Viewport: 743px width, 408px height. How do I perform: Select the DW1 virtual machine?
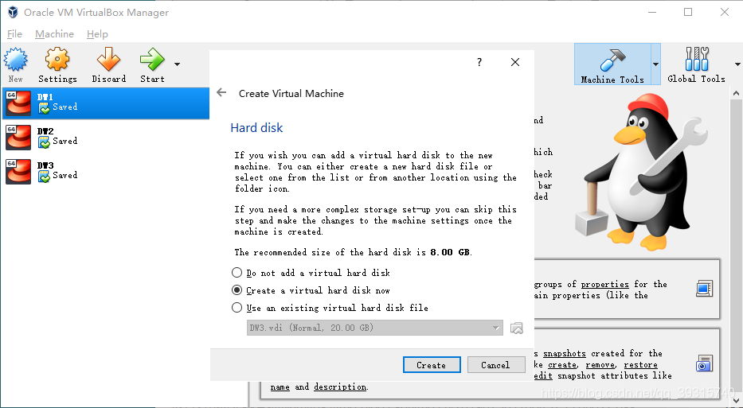(105, 103)
